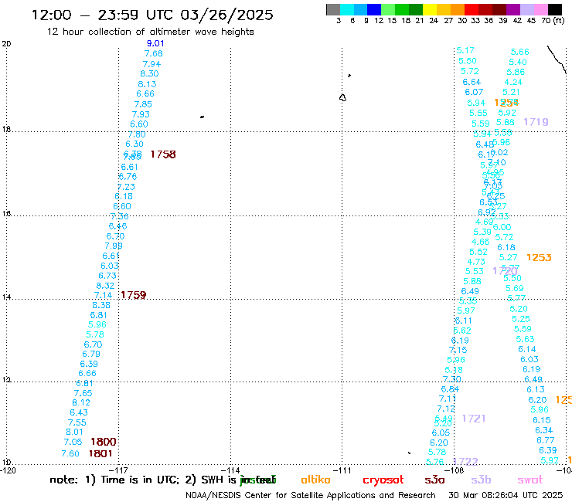Click the wave height value 8.01

[x=74, y=432]
